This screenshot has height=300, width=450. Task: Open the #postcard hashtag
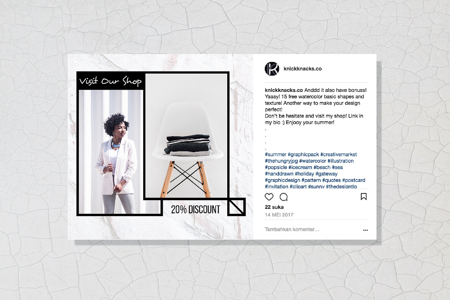click(x=354, y=180)
